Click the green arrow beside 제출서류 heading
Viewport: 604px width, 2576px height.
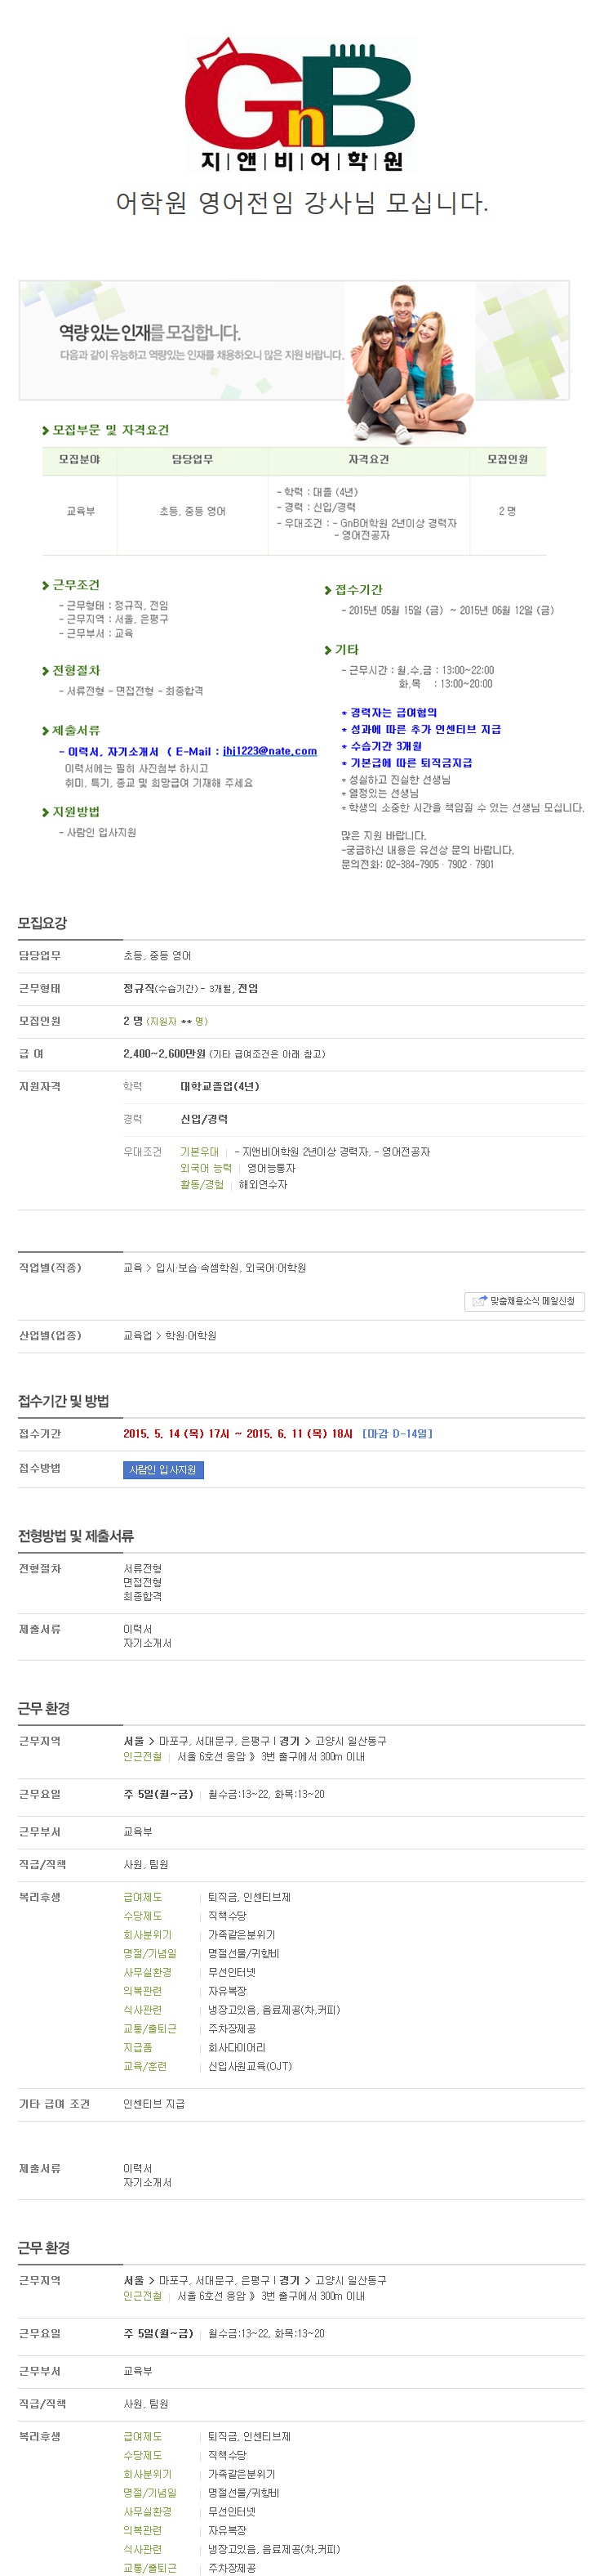click(x=46, y=732)
